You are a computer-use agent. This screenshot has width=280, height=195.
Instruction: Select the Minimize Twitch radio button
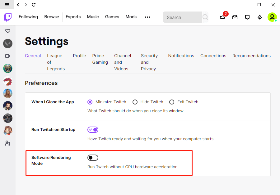coord(90,102)
